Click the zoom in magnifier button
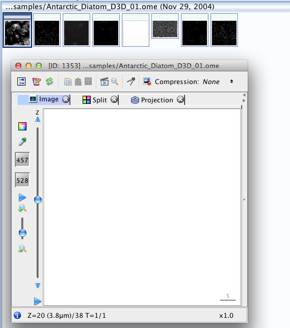Image resolution: width=290 pixels, height=328 pixels. point(22,208)
